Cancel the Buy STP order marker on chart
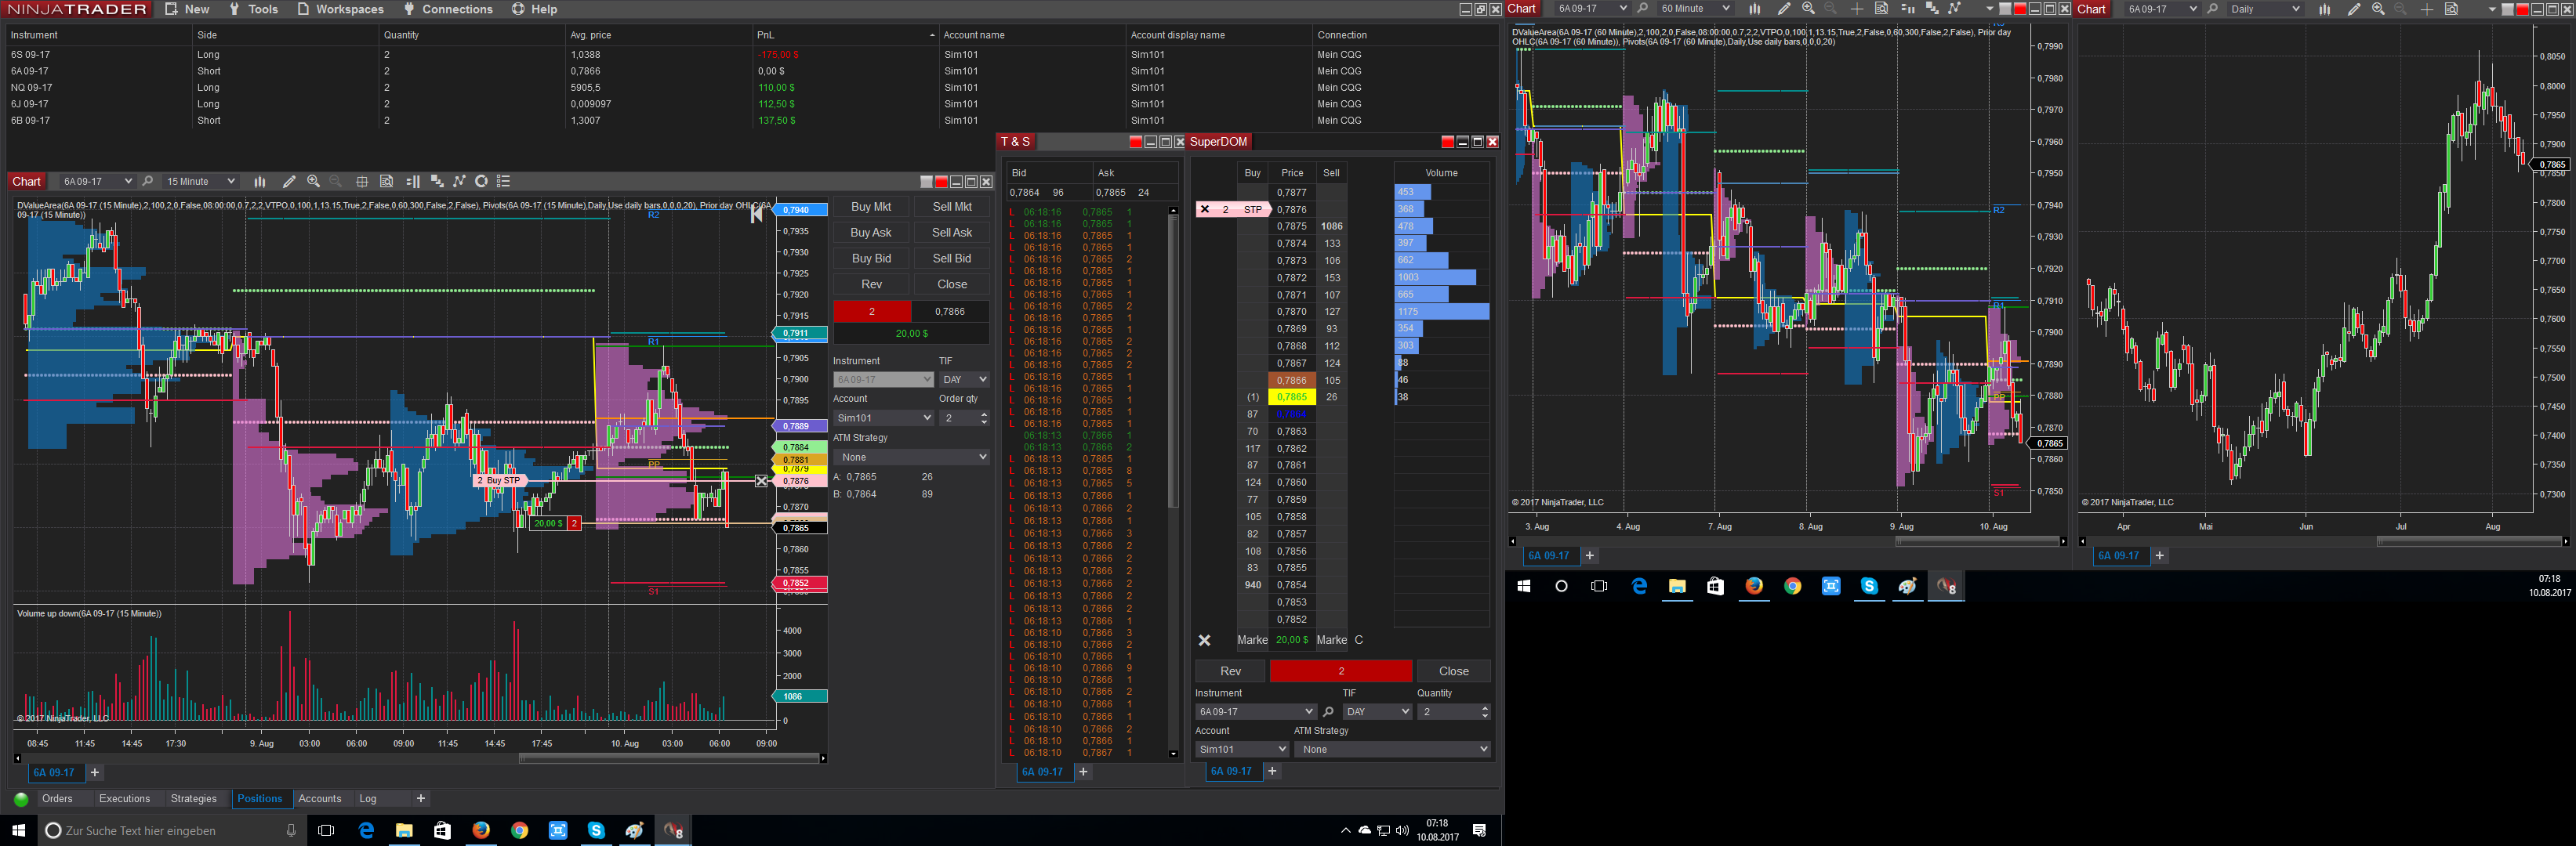This screenshot has width=2576, height=846. pyautogui.click(x=762, y=482)
